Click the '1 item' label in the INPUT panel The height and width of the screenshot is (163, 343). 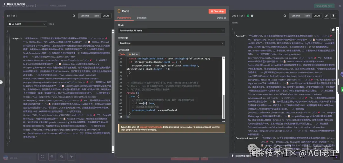point(51,24)
